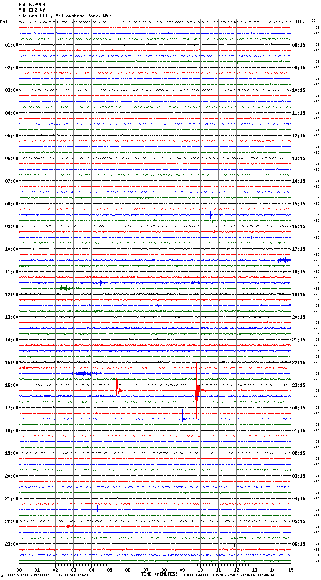Screen dimensions: 321x580
Task: Click the 'DC' column header
Action: coord(313,20)
